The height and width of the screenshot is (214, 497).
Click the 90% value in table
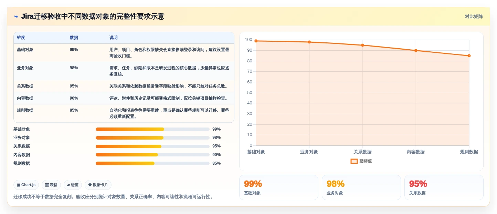point(74,98)
